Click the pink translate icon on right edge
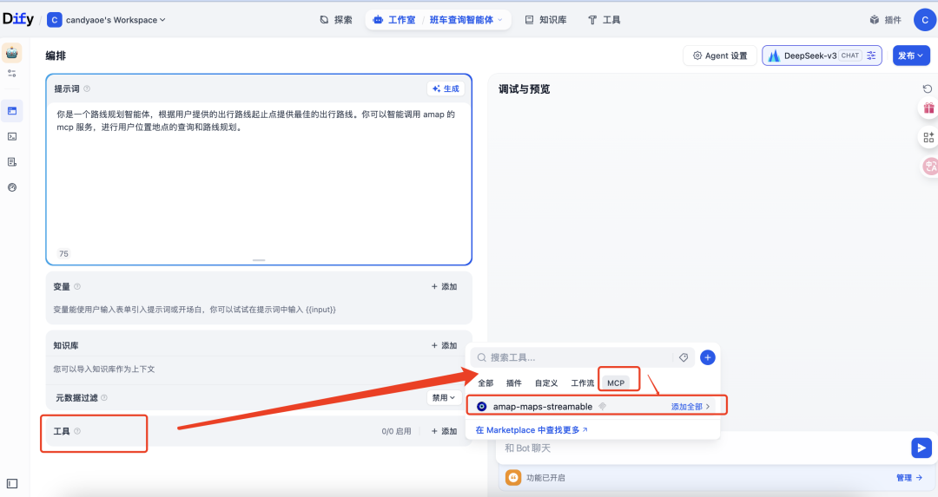This screenshot has height=497, width=938. [929, 166]
